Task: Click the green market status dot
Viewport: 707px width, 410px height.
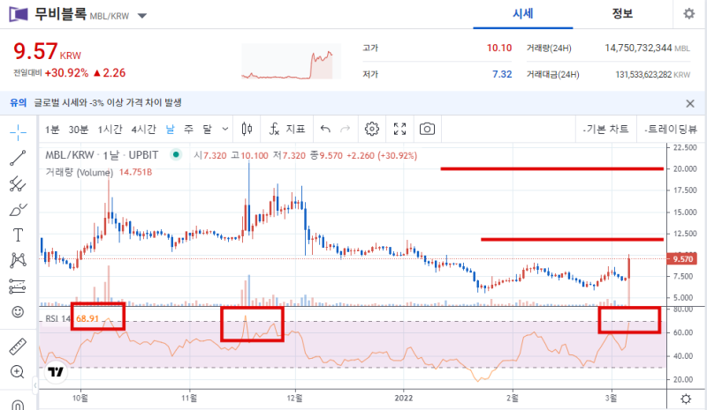Action: pos(176,155)
